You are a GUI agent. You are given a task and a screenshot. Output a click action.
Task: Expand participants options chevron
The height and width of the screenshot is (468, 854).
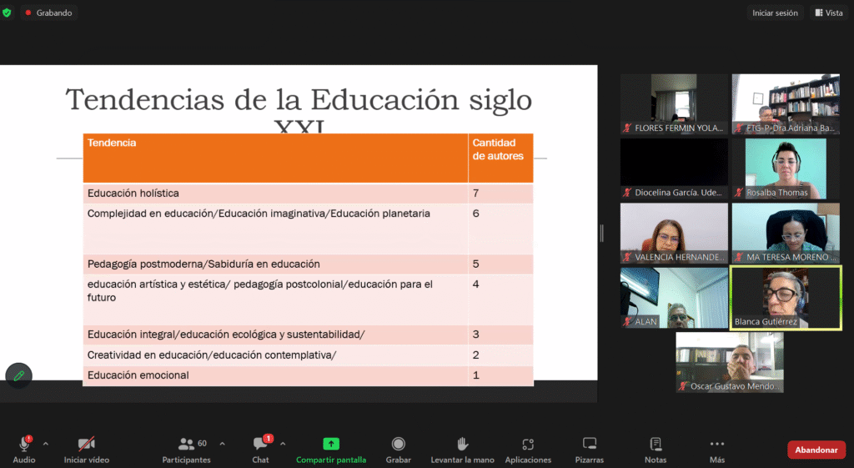(222, 444)
